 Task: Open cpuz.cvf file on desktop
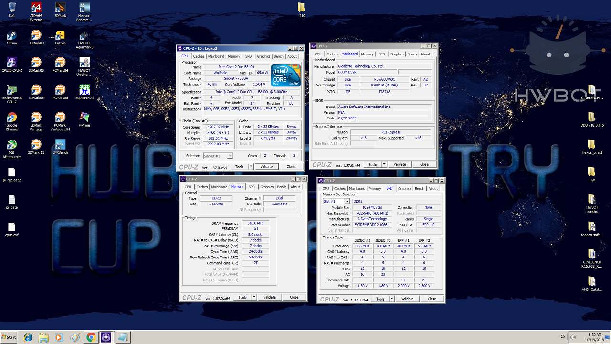click(11, 230)
